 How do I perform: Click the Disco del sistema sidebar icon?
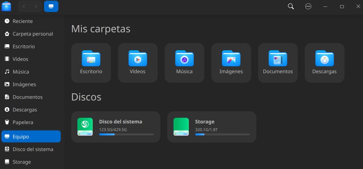tap(7, 149)
